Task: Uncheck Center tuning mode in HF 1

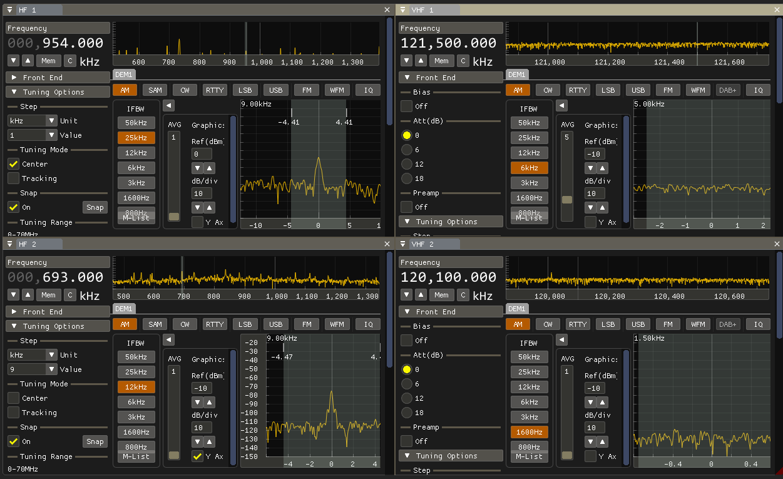Action: pos(14,164)
